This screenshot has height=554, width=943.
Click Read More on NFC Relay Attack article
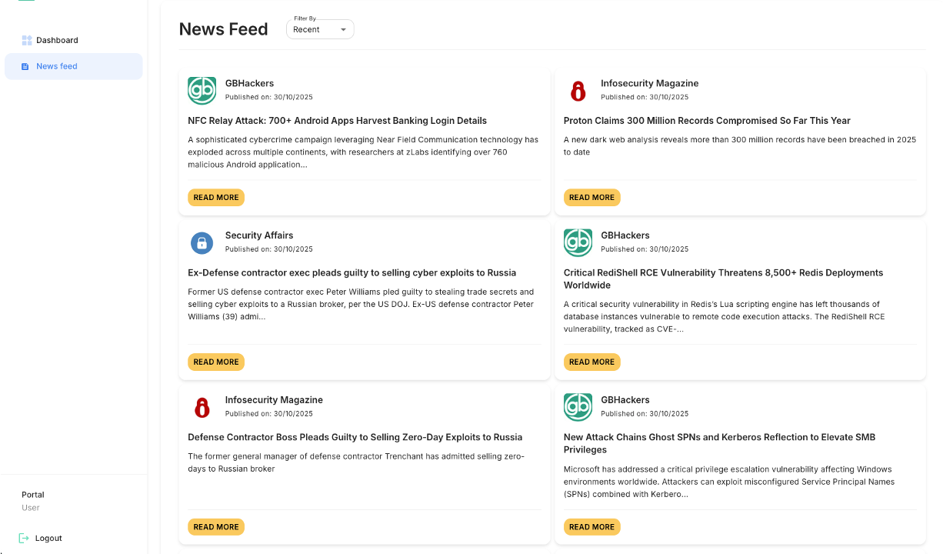tap(216, 198)
